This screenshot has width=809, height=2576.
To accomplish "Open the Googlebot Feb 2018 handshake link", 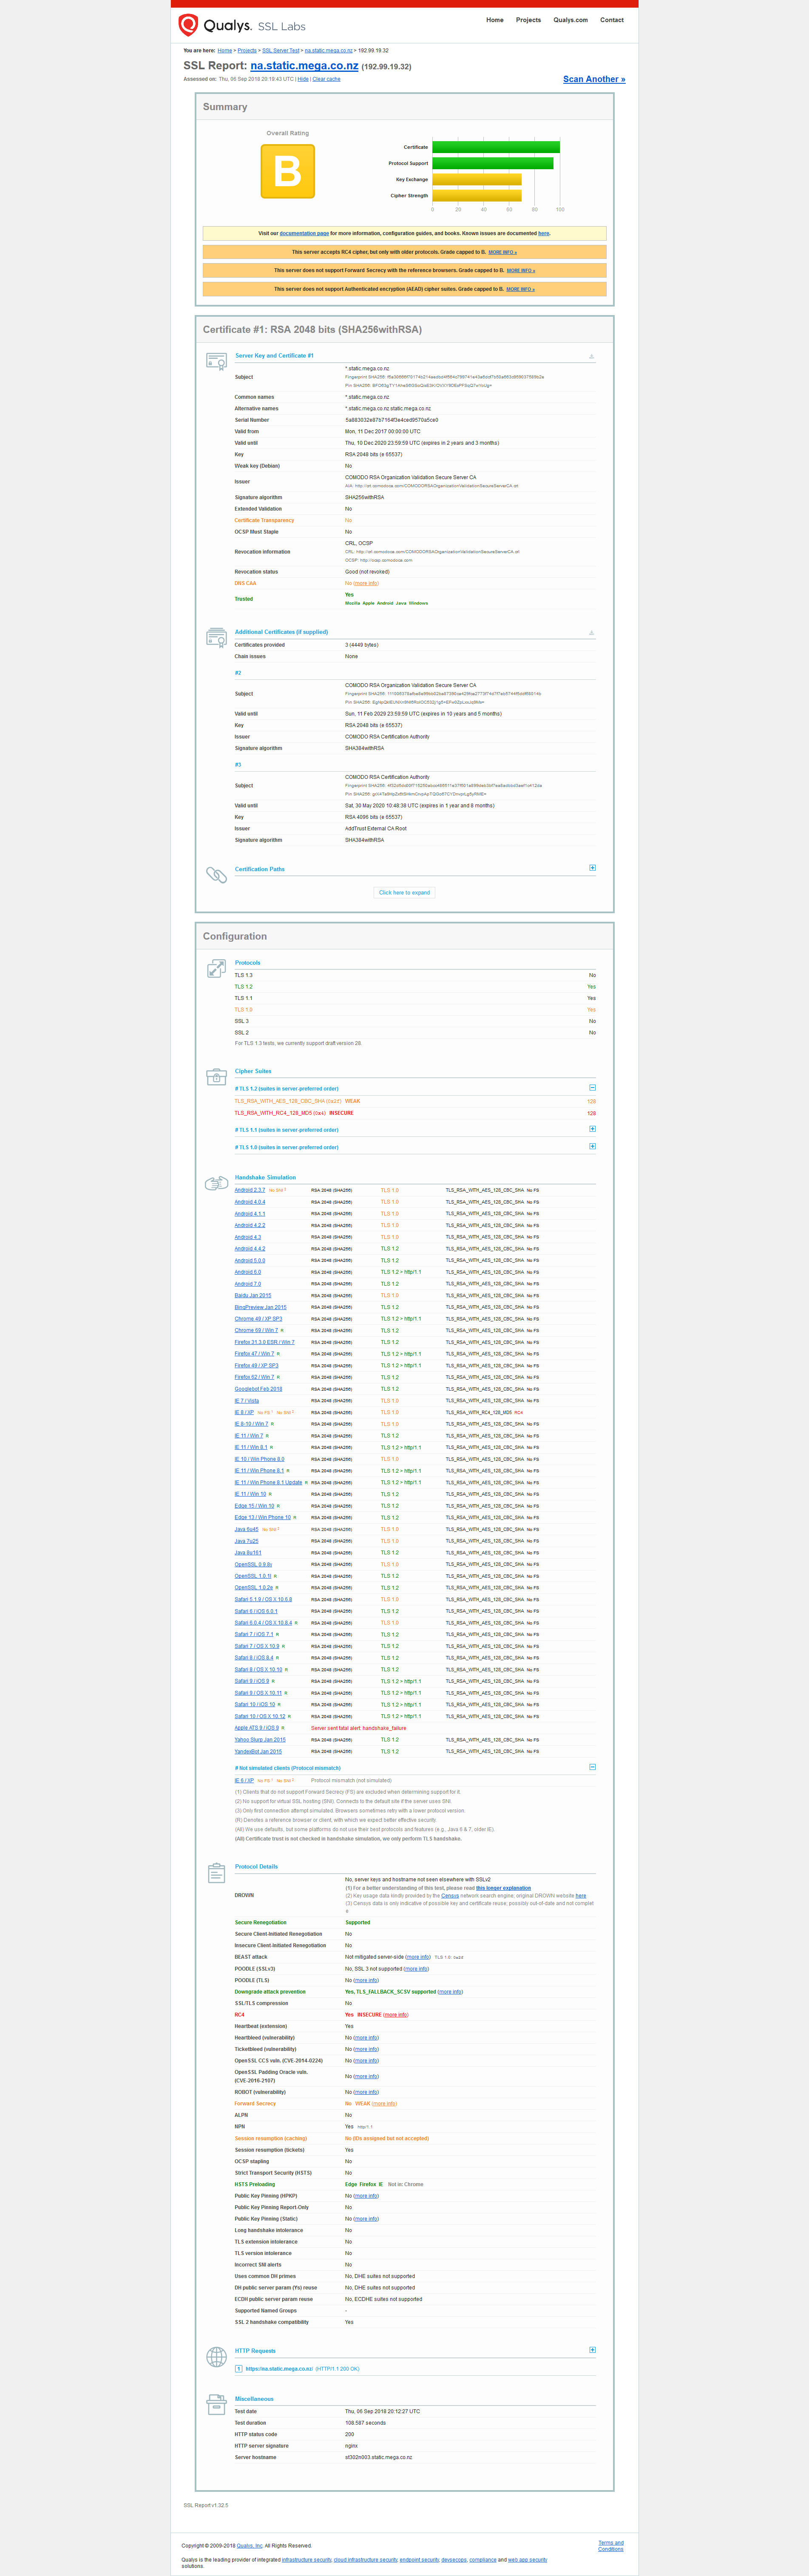I will pyautogui.click(x=258, y=1388).
